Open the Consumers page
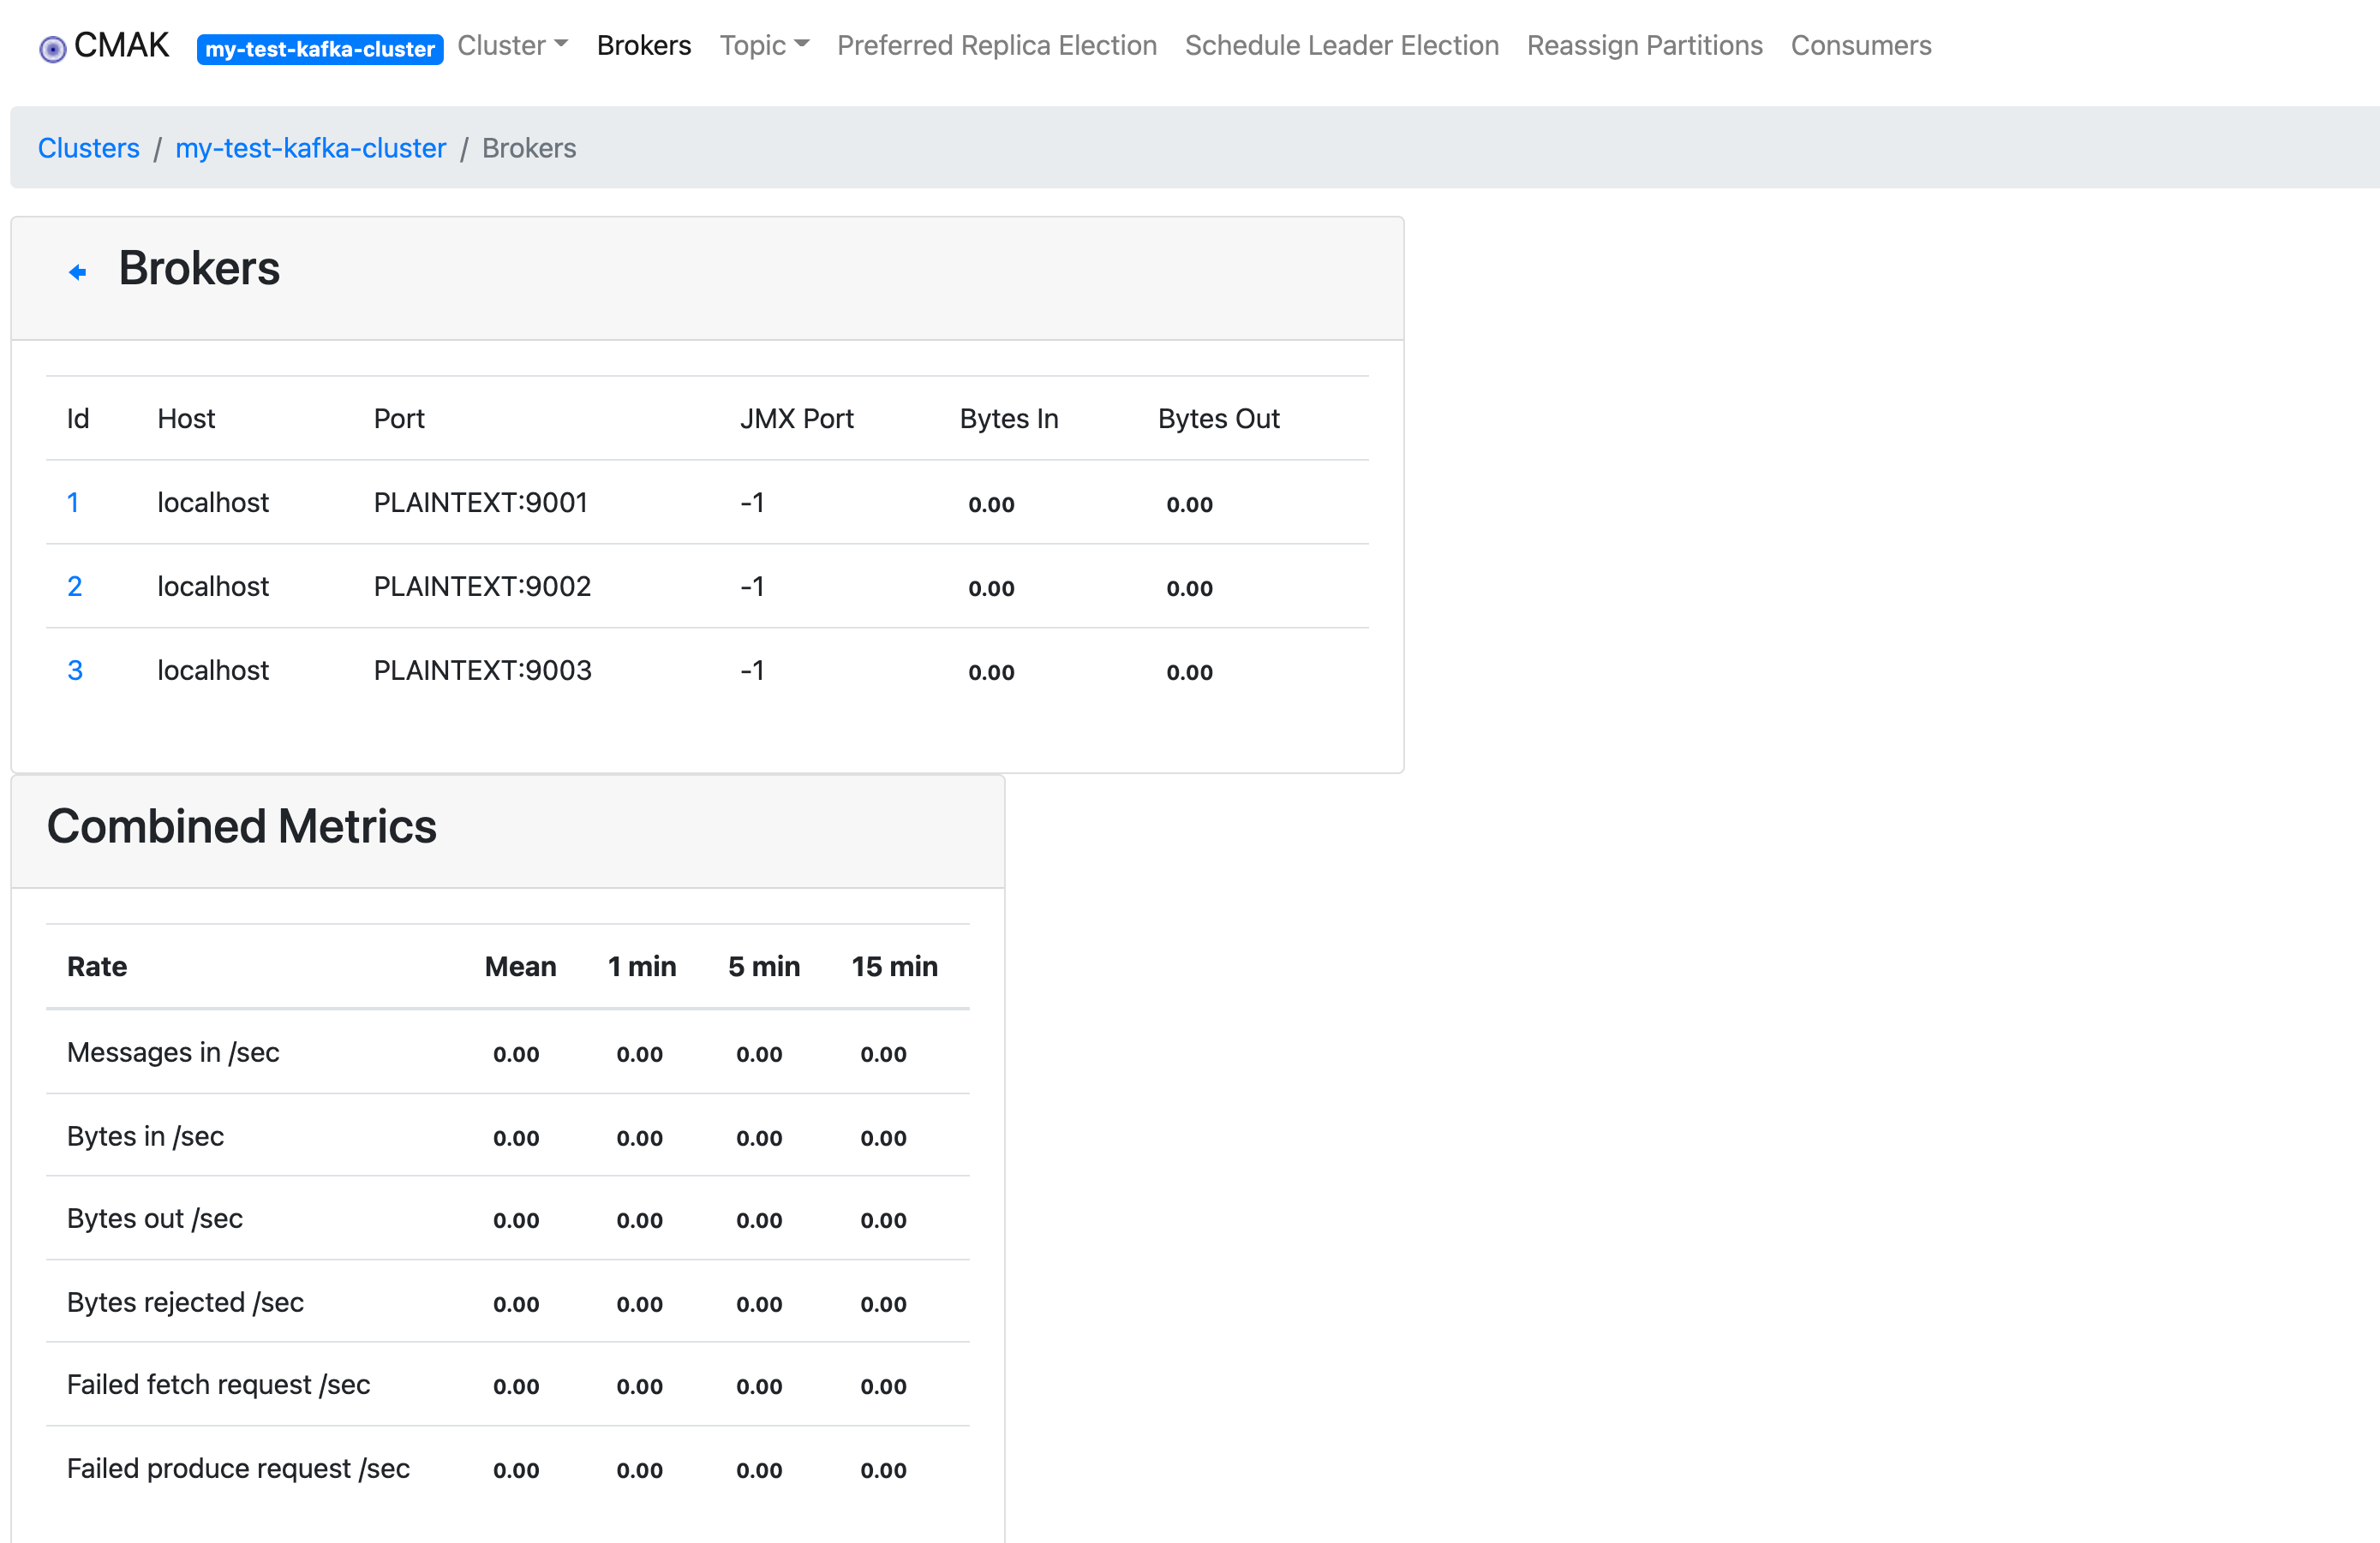Screen dimensions: 2380x1543 coord(1860,45)
